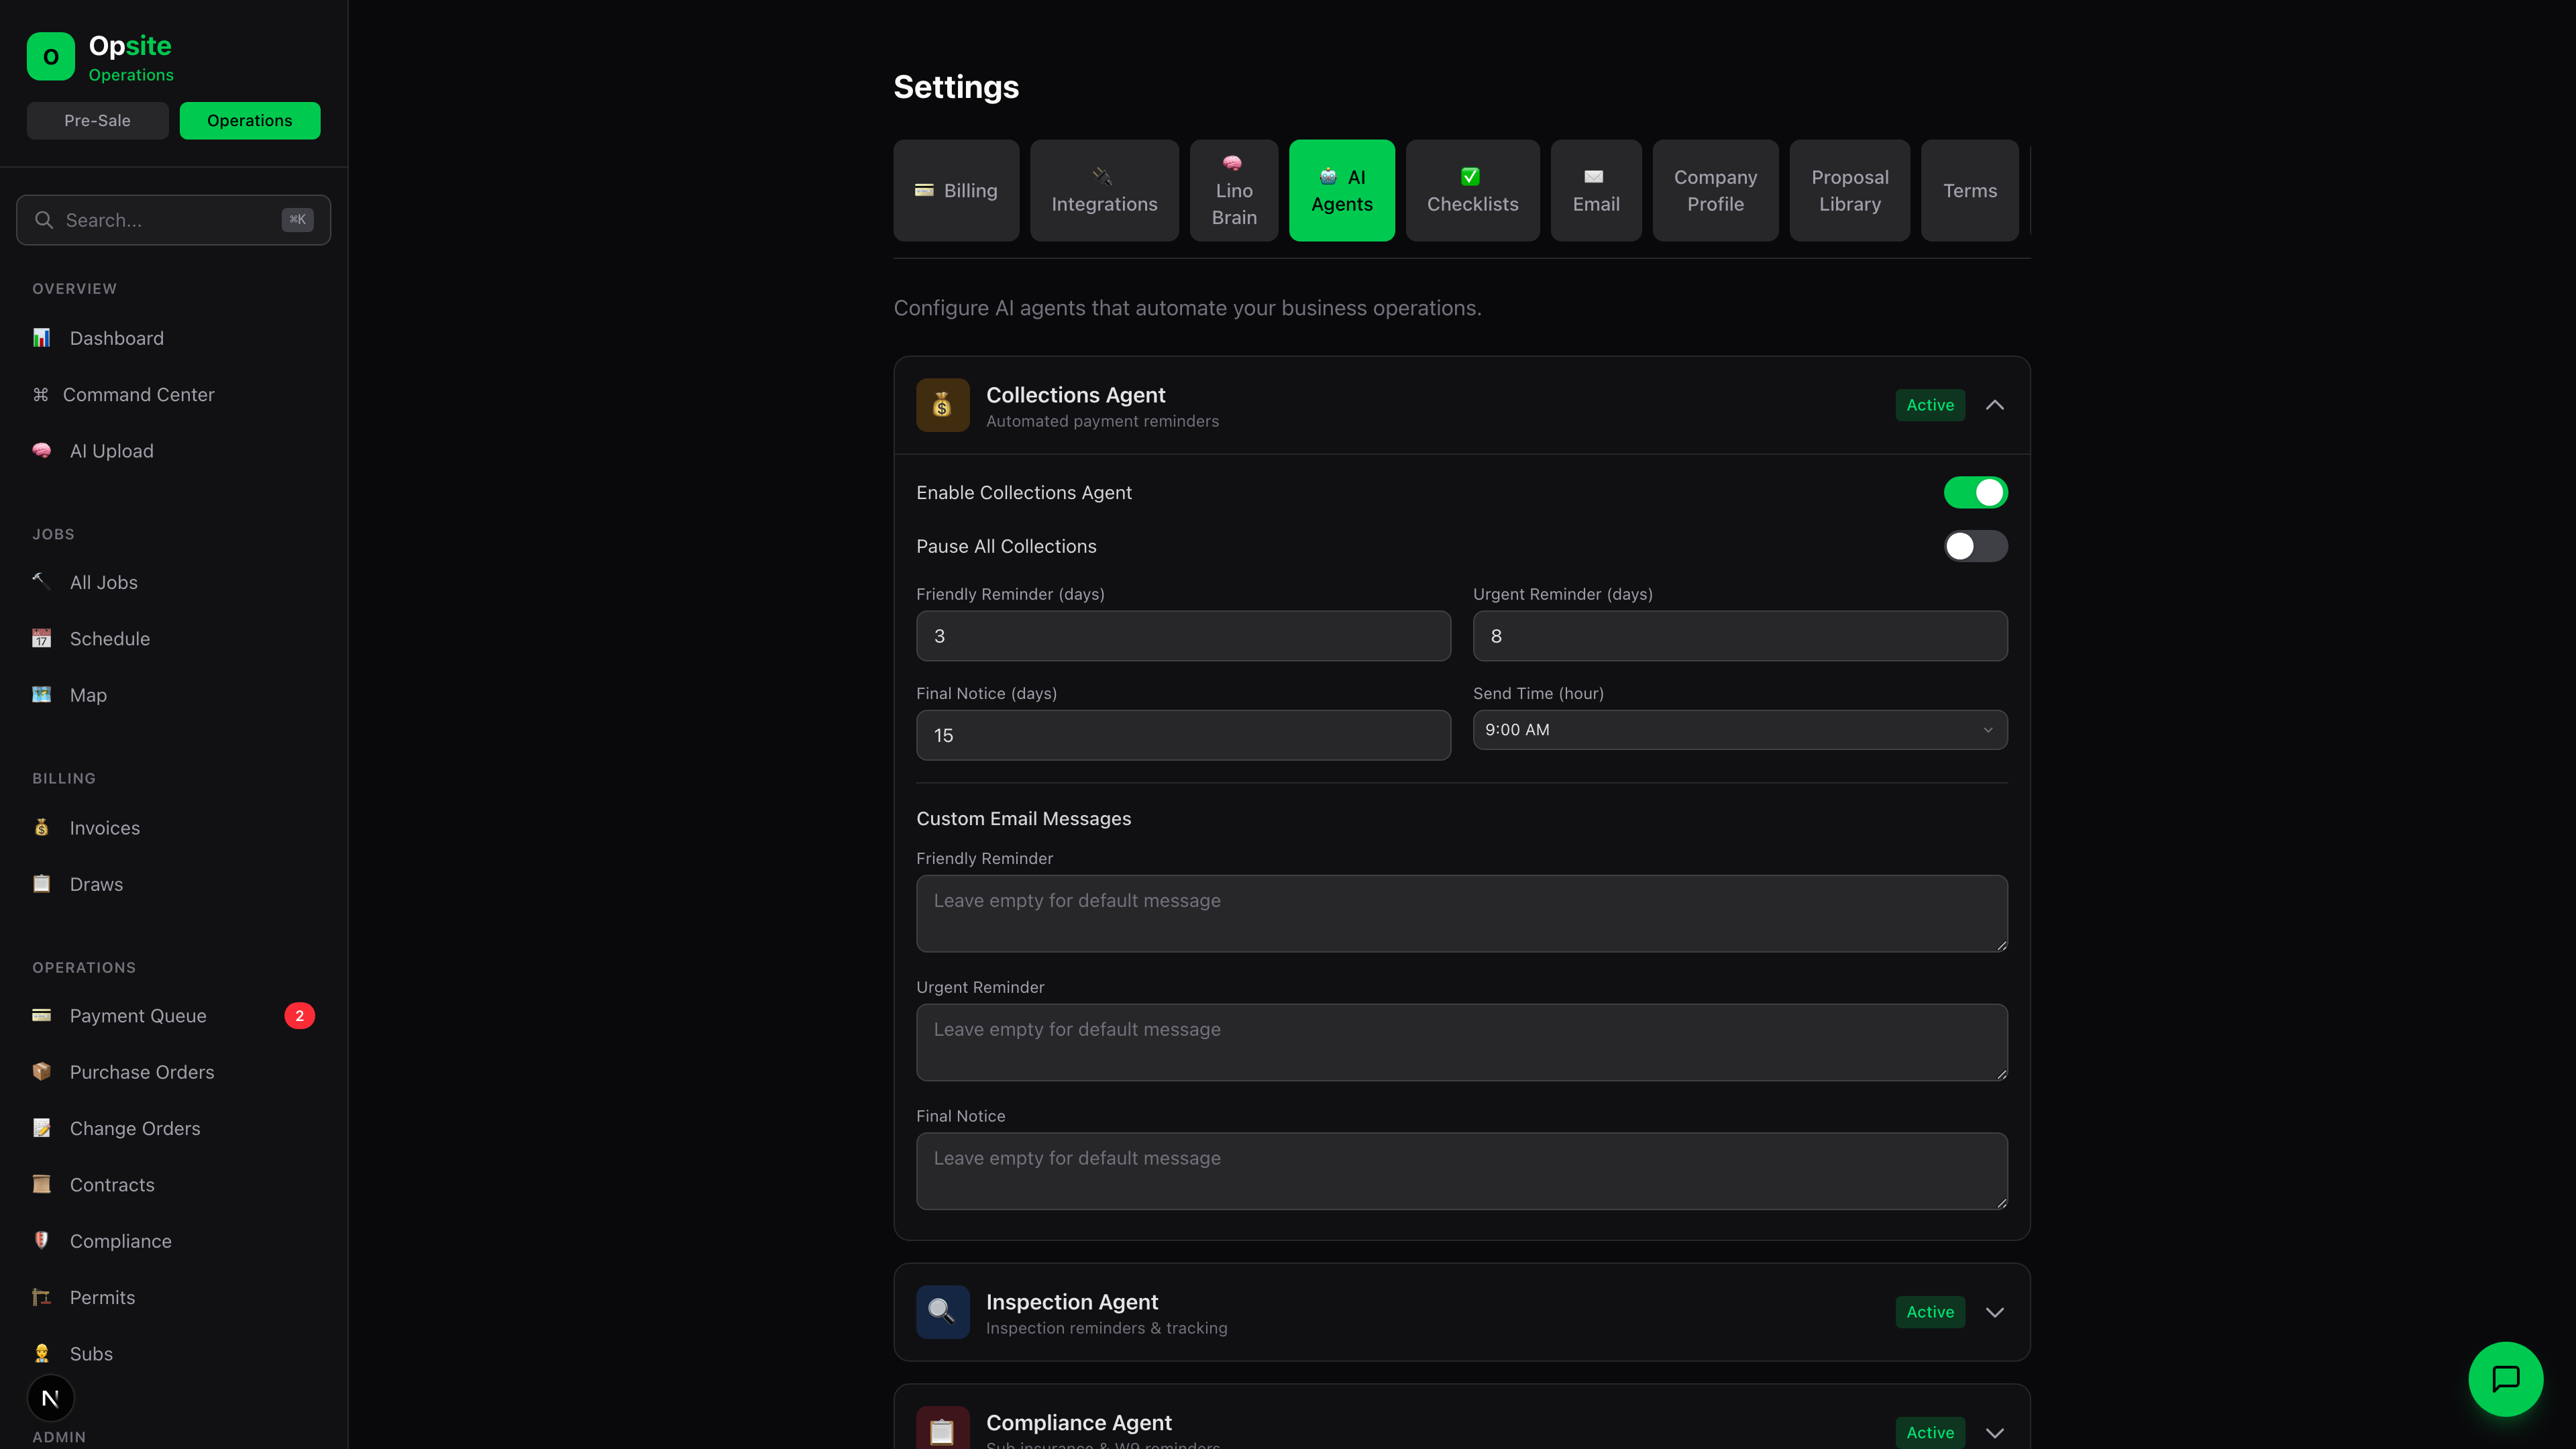Open Invoices money bag item

[x=173, y=828]
